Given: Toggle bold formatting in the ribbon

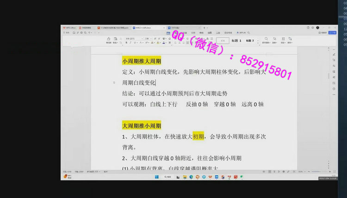Looking at the screenshot, I should tap(126, 42).
